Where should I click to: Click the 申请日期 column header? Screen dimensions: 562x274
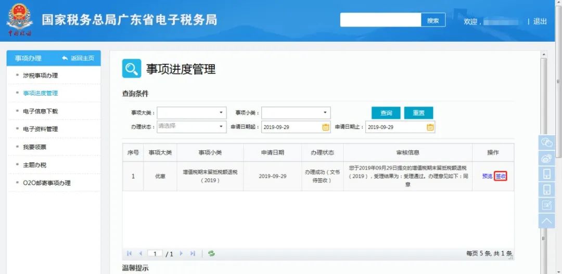(273, 152)
